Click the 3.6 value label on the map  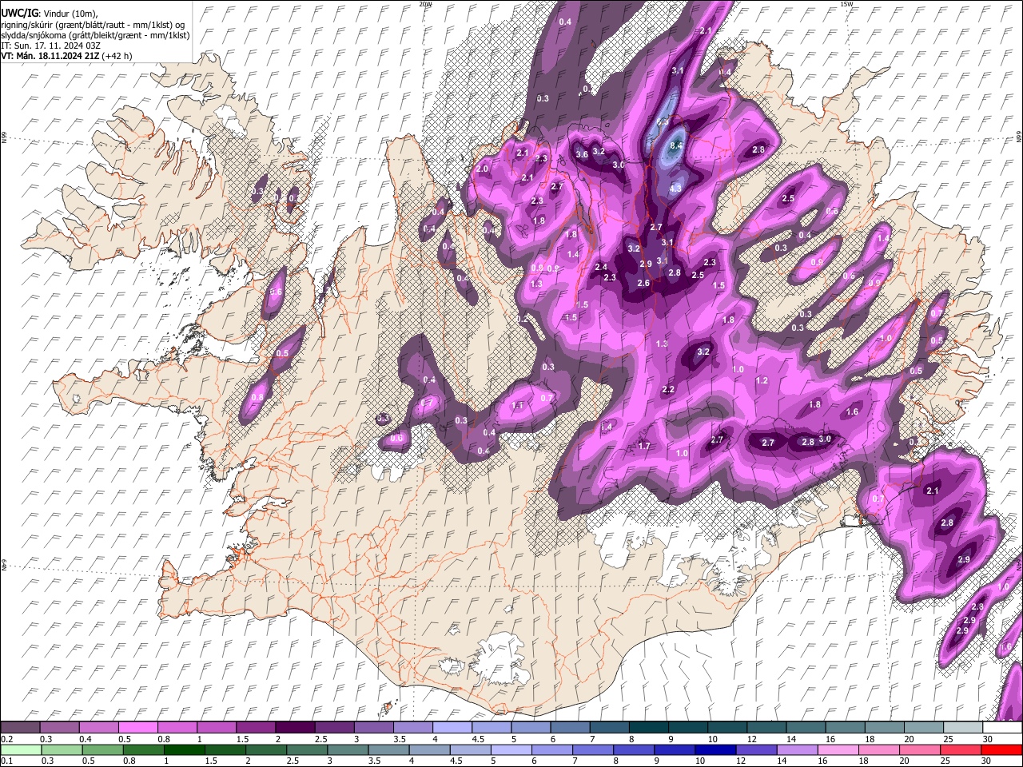pyautogui.click(x=582, y=154)
